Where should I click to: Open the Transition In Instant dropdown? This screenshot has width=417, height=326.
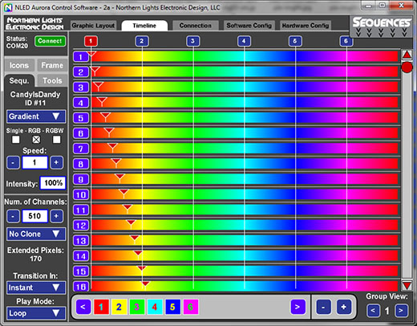(x=36, y=287)
